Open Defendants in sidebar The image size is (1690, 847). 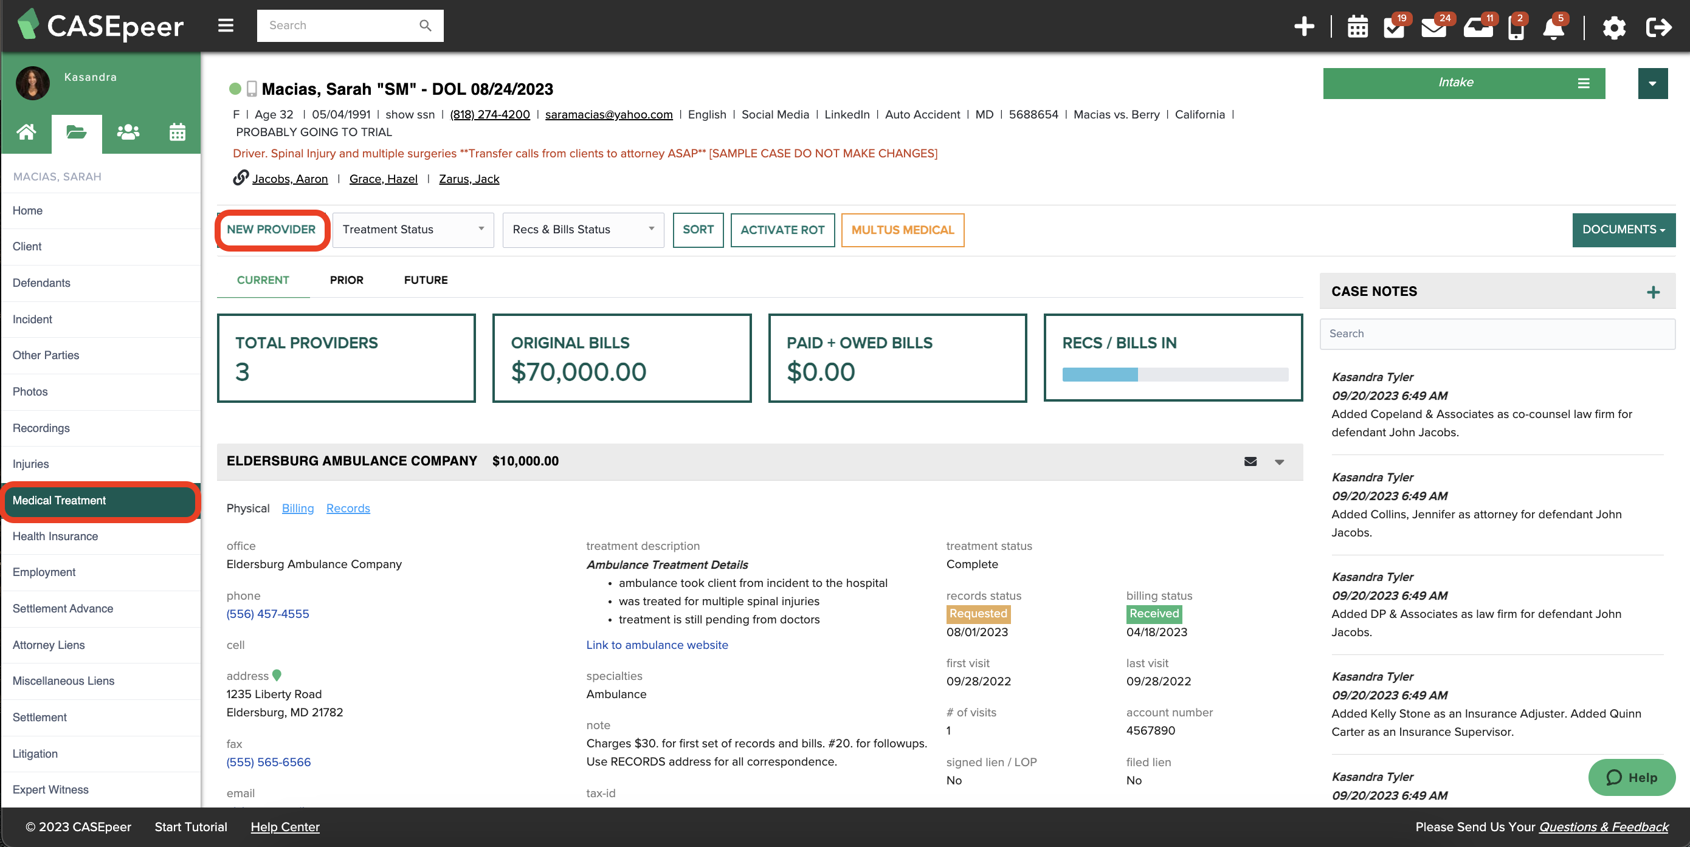pos(100,283)
